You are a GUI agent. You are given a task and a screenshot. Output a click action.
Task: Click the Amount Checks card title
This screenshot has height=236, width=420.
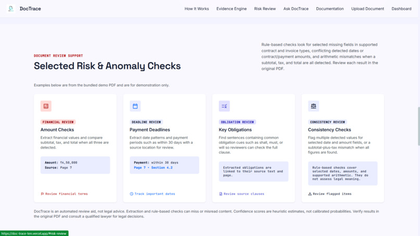coord(57,130)
